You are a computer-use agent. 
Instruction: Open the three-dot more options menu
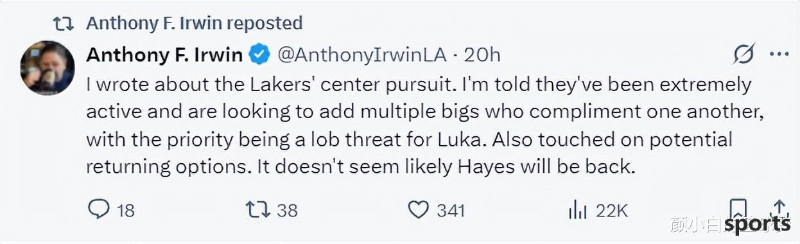[779, 55]
